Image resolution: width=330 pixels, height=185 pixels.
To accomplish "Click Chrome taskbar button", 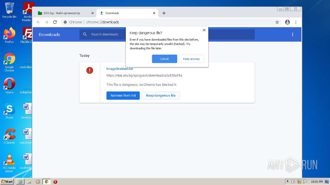I will (46, 182).
